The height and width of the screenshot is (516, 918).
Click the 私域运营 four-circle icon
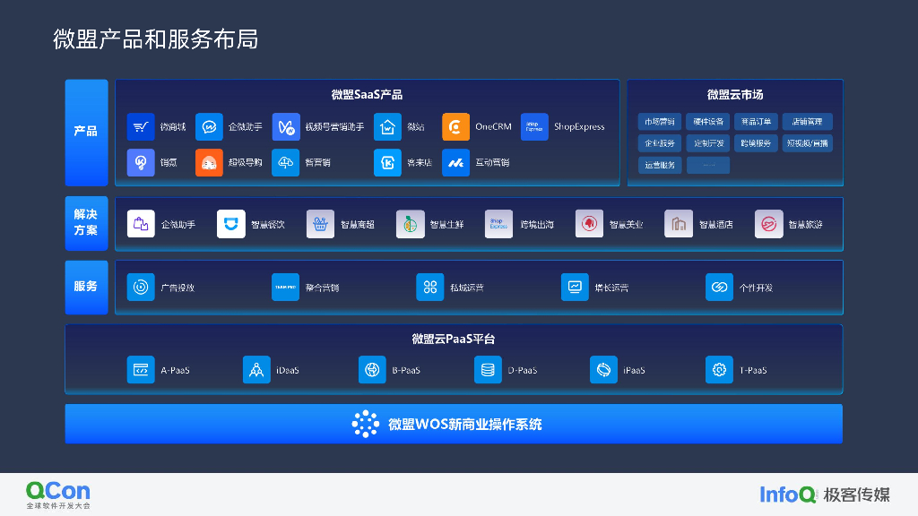click(x=430, y=288)
